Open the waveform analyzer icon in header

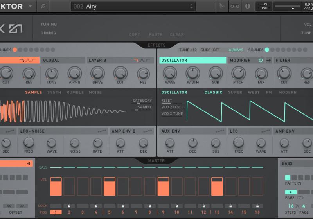click(x=222, y=6)
